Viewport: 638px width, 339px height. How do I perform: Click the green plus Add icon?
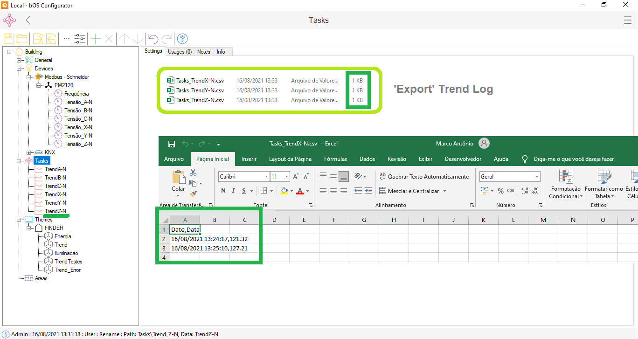pos(96,39)
